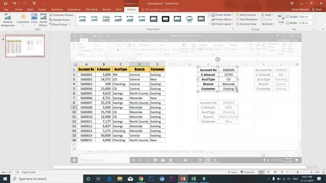This screenshot has width=326, height=183.
Task: Click fit slide to window icon
Action: coord(323,172)
